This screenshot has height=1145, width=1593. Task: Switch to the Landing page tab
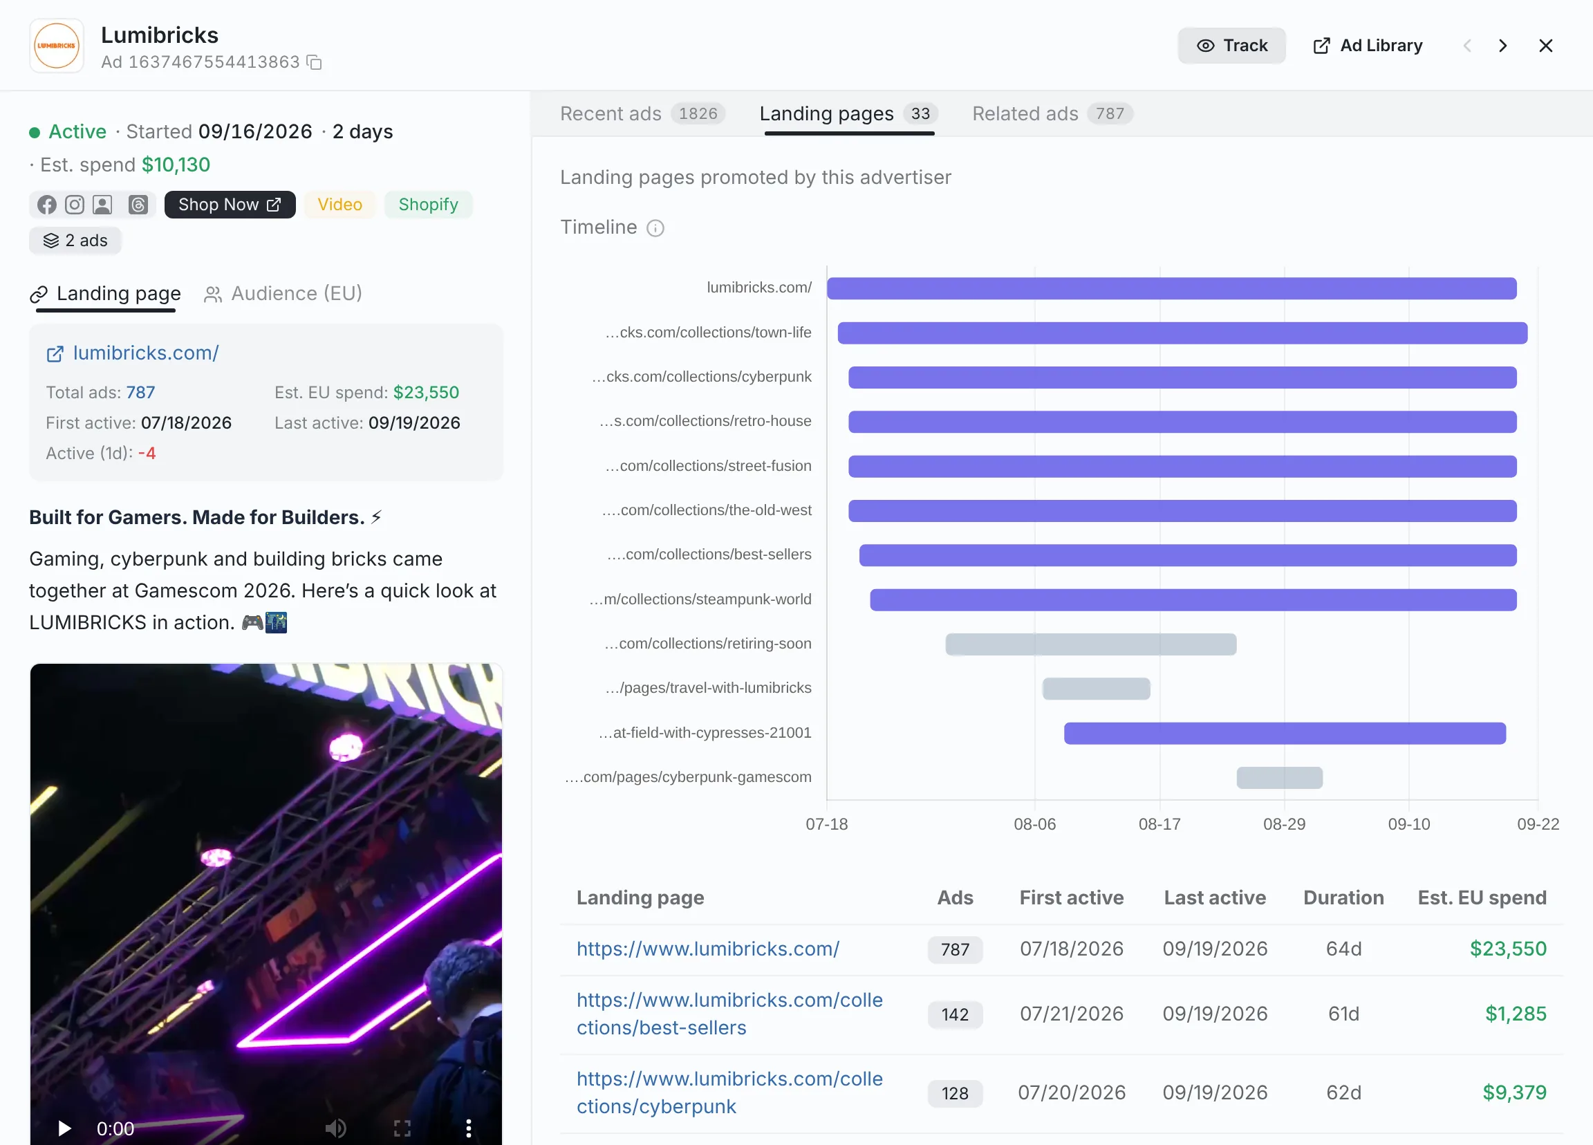click(105, 294)
